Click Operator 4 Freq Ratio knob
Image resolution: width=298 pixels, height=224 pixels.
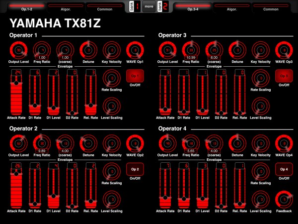click(x=191, y=144)
